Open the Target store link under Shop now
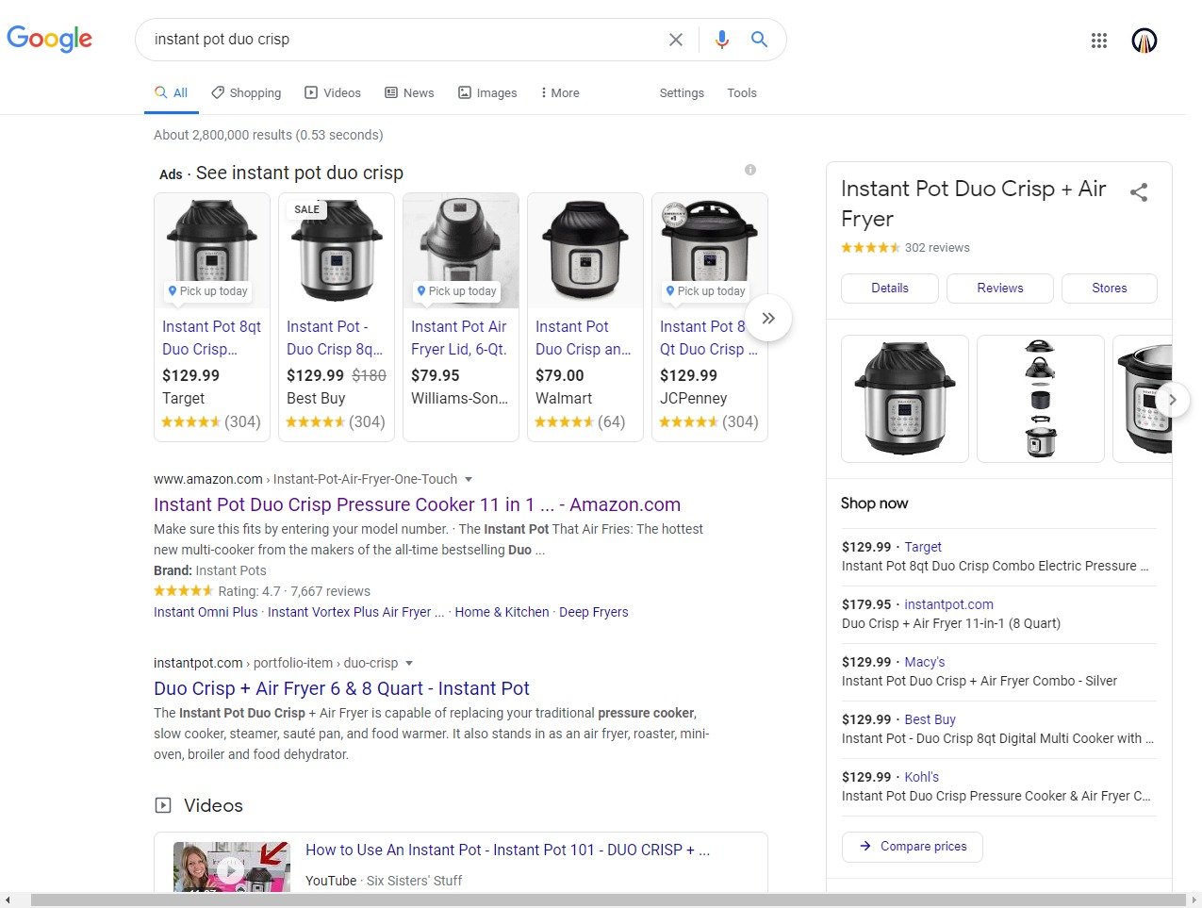This screenshot has width=1202, height=908. (923, 547)
